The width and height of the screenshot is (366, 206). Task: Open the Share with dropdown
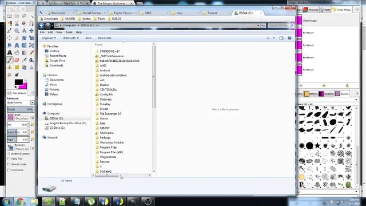(70, 38)
